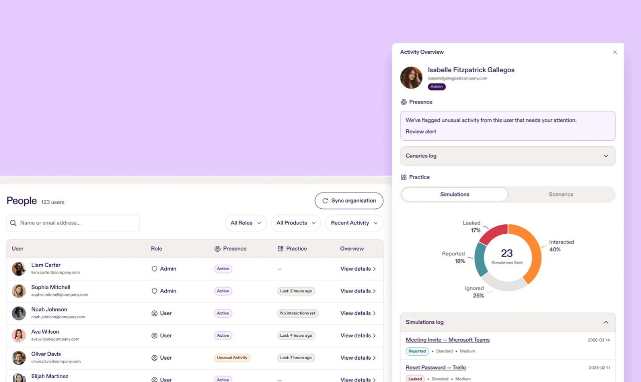The image size is (641, 382).
Task: Close the Activity Overview panel
Action: point(615,52)
